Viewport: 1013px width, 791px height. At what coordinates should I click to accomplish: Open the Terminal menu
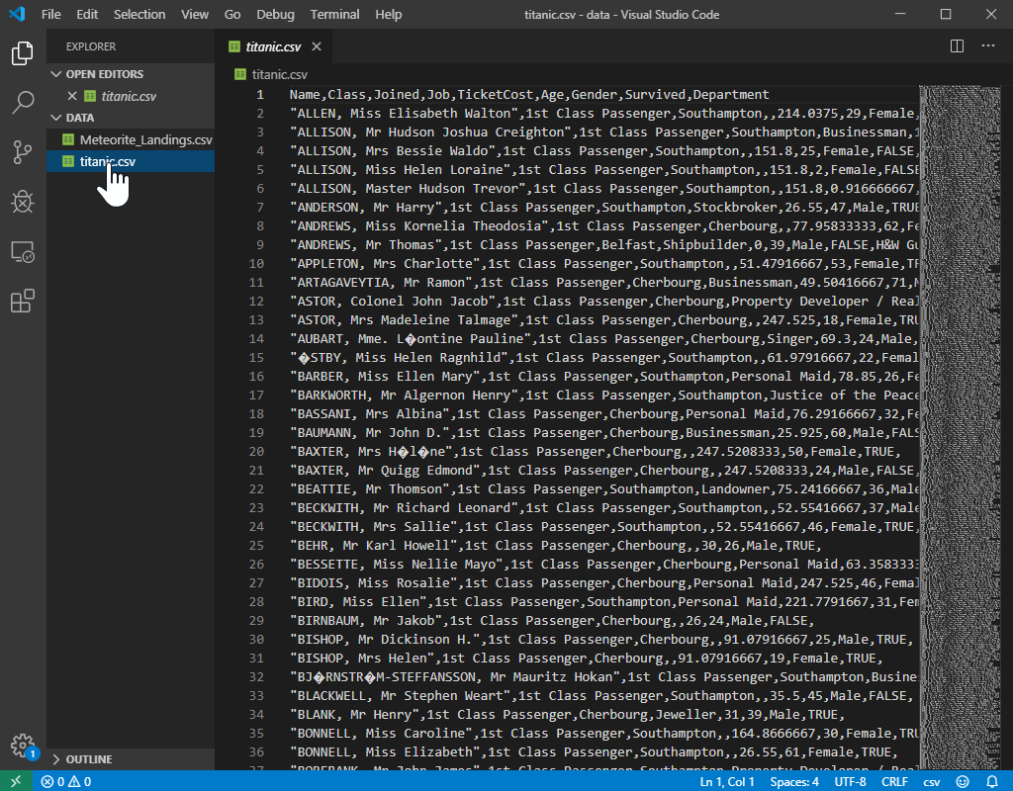334,14
